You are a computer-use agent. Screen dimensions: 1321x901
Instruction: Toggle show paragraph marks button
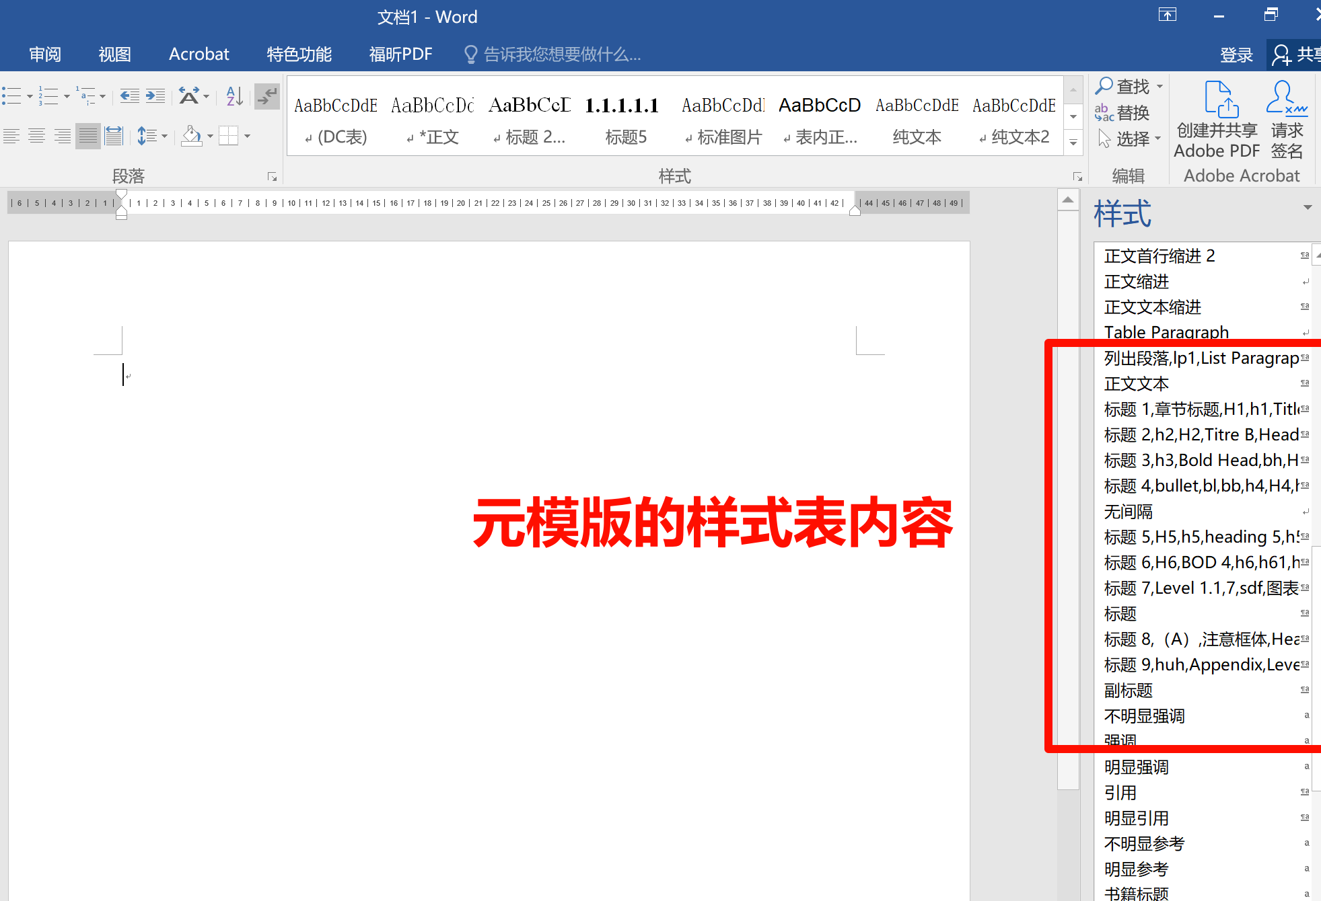(x=267, y=96)
